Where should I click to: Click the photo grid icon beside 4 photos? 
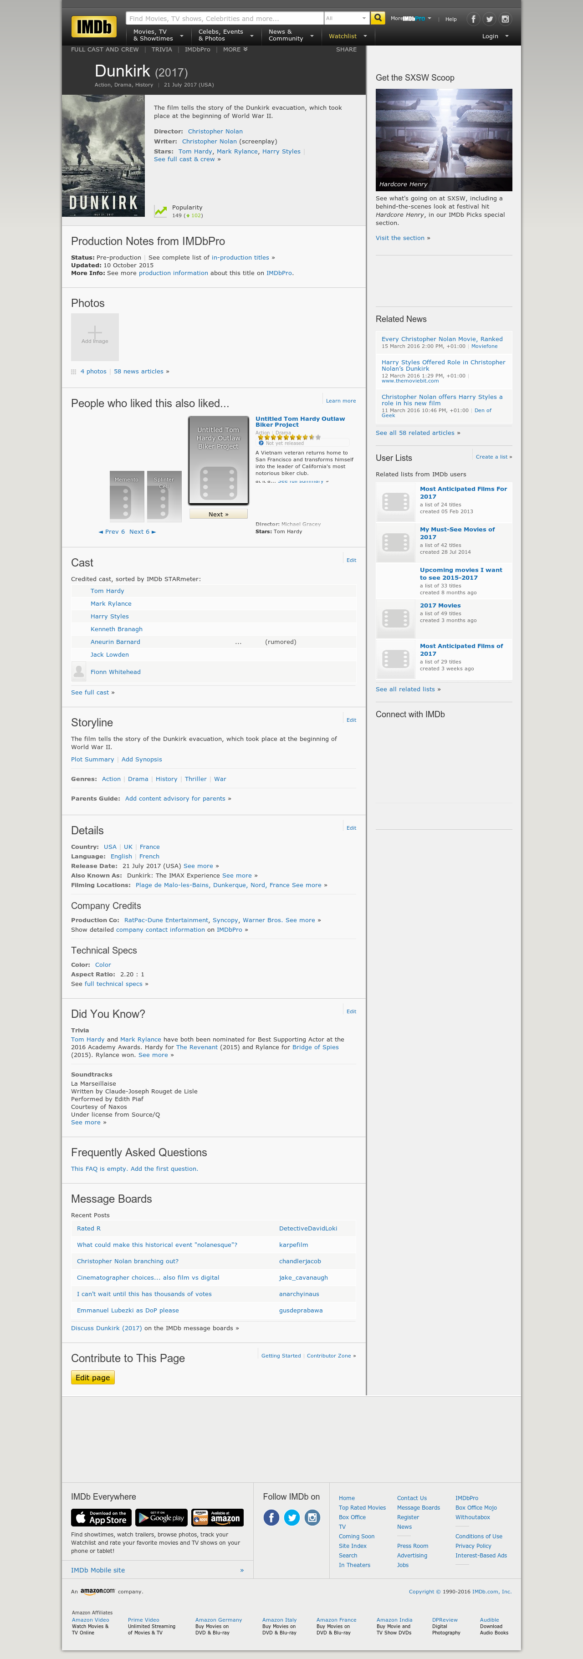(73, 372)
